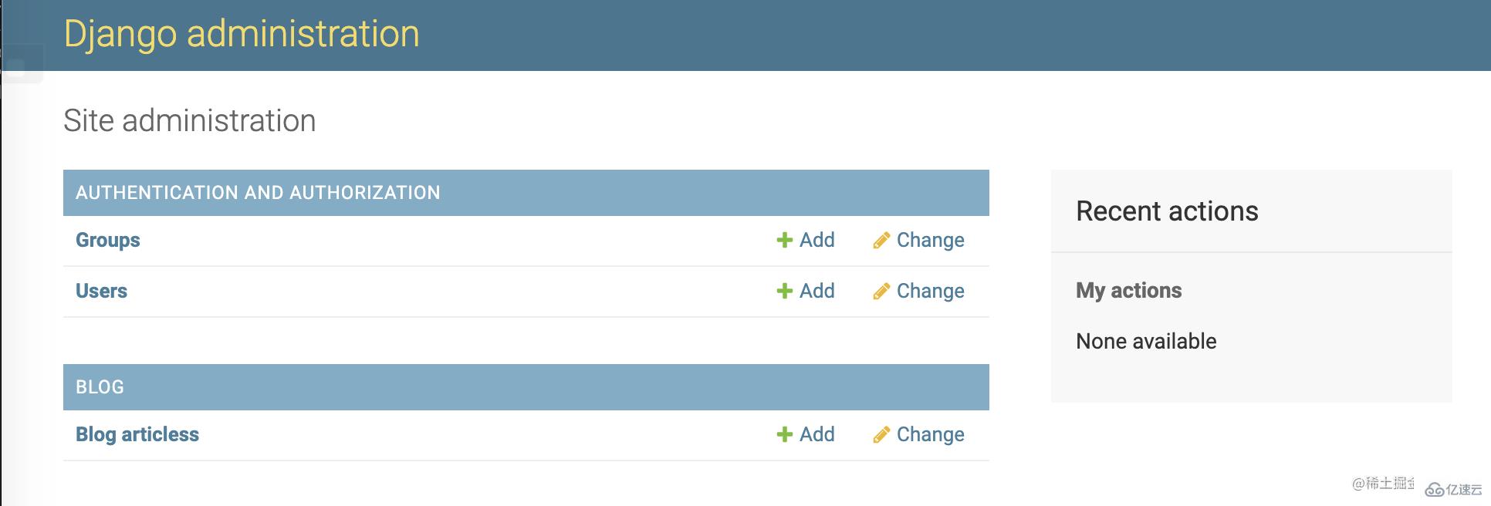Click the pencil icon for Blog articless
Screen dimensions: 1491x506
(881, 435)
